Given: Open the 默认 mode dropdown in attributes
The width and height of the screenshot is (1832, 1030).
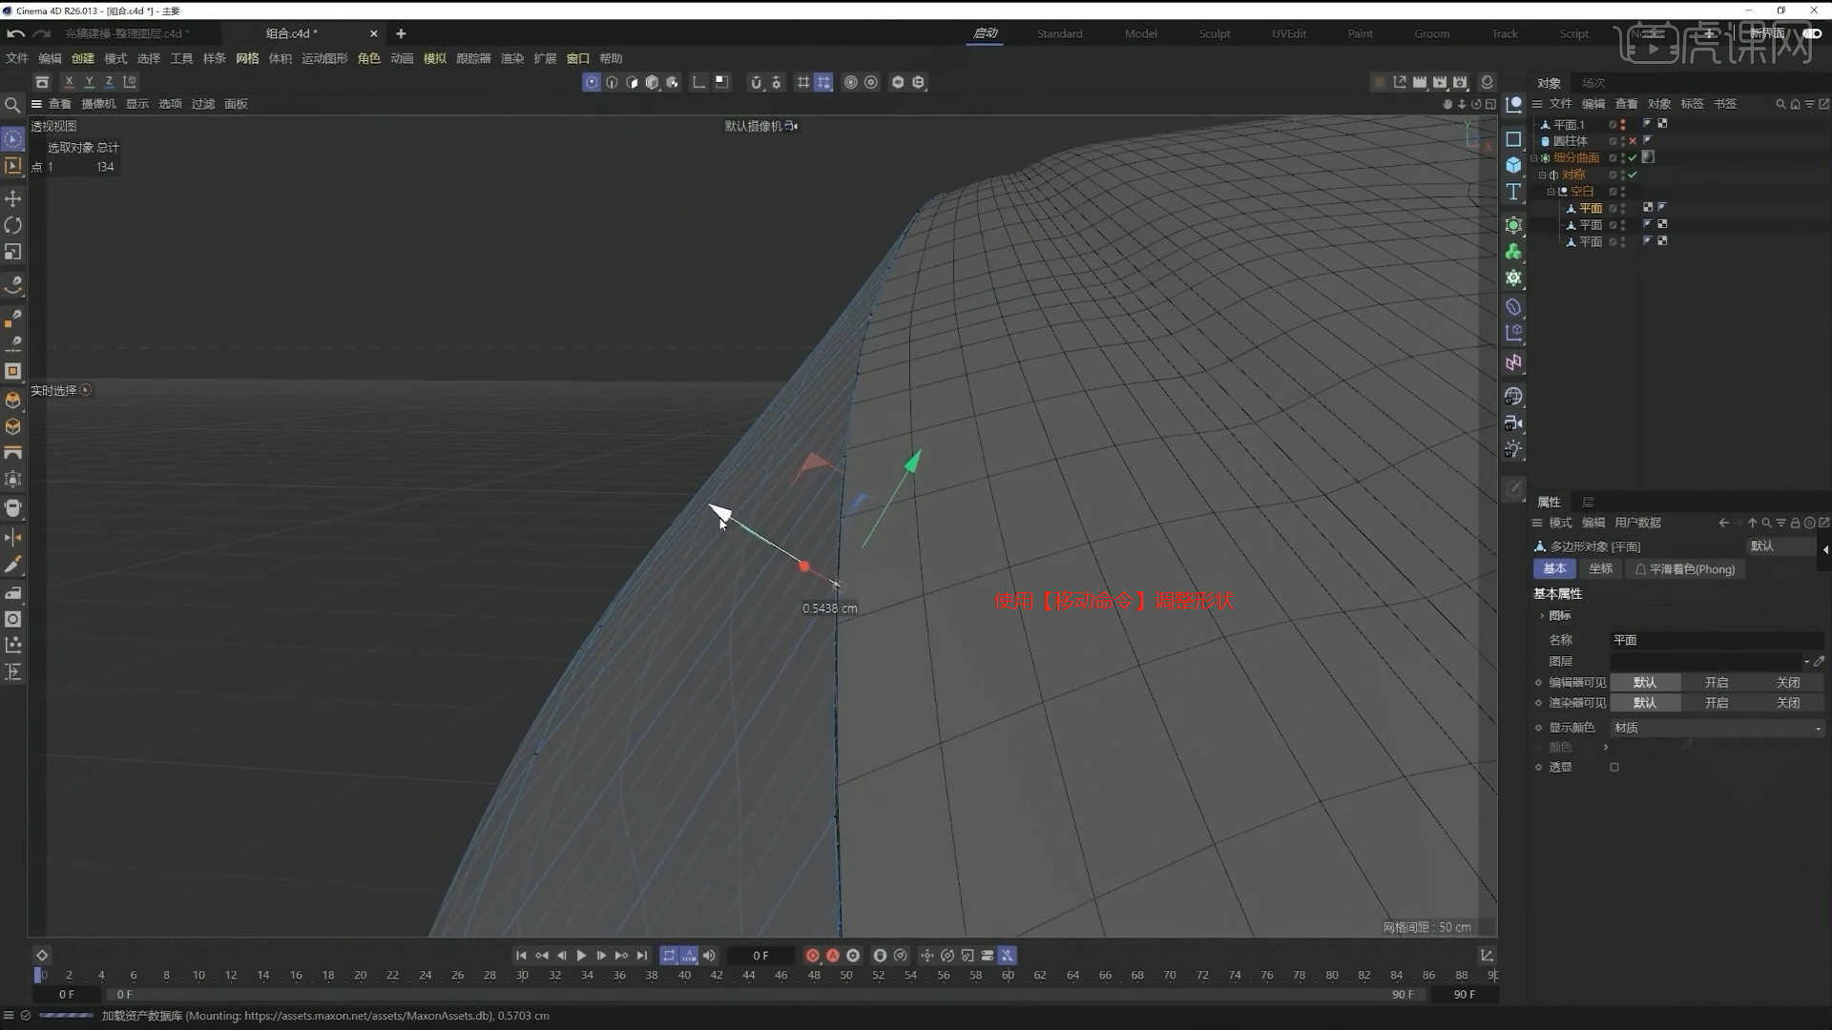Looking at the screenshot, I should (1780, 546).
